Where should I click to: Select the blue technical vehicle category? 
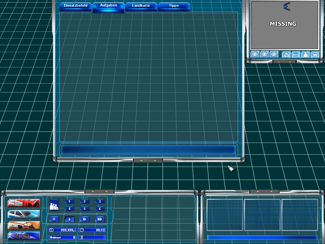pos(24,236)
